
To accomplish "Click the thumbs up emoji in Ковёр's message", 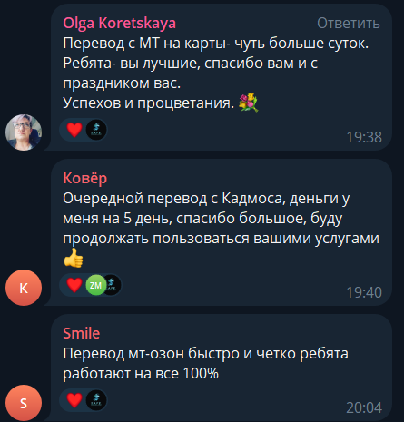I will click(74, 258).
